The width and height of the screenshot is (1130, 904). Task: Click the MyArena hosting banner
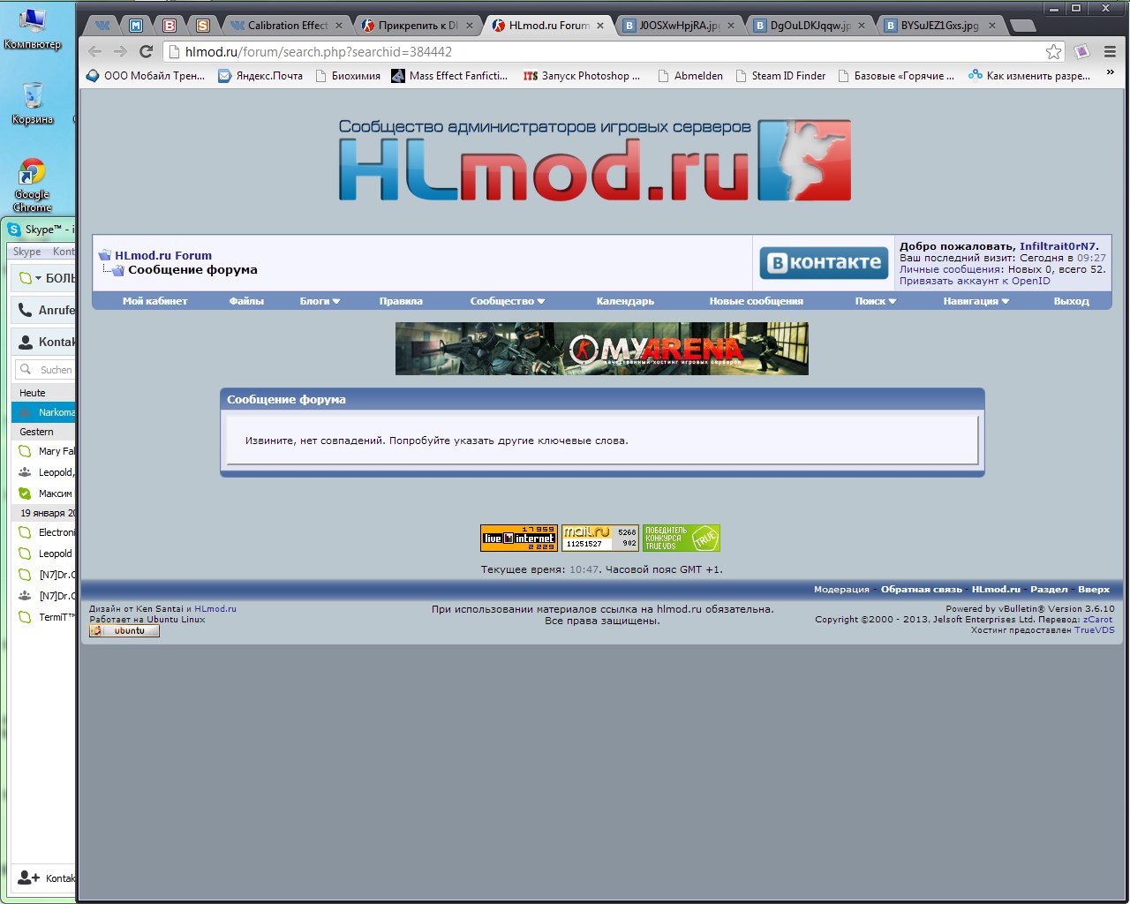[602, 349]
